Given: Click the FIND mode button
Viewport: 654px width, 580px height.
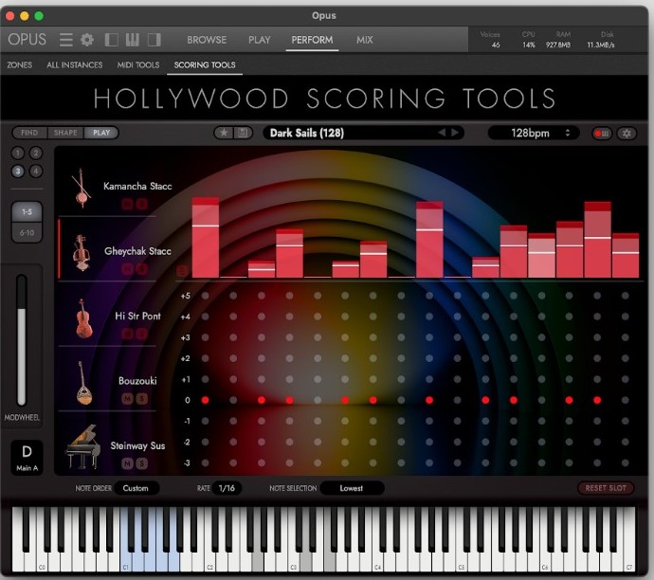Looking at the screenshot, I should click(x=29, y=133).
